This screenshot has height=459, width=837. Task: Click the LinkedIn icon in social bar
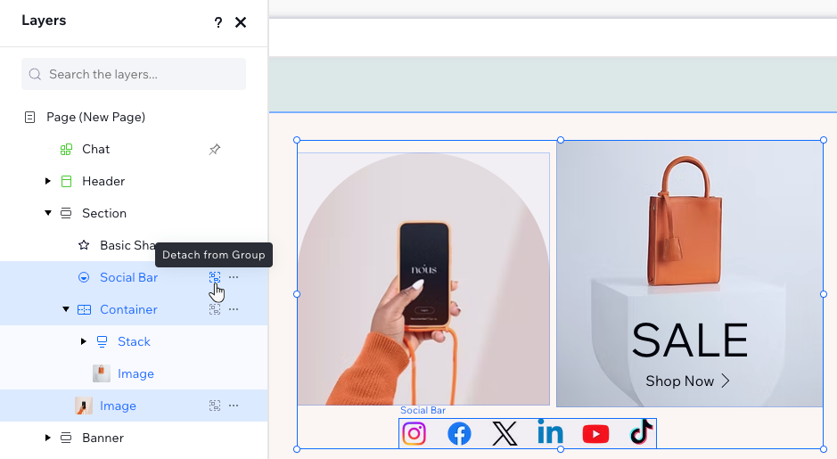tap(550, 431)
